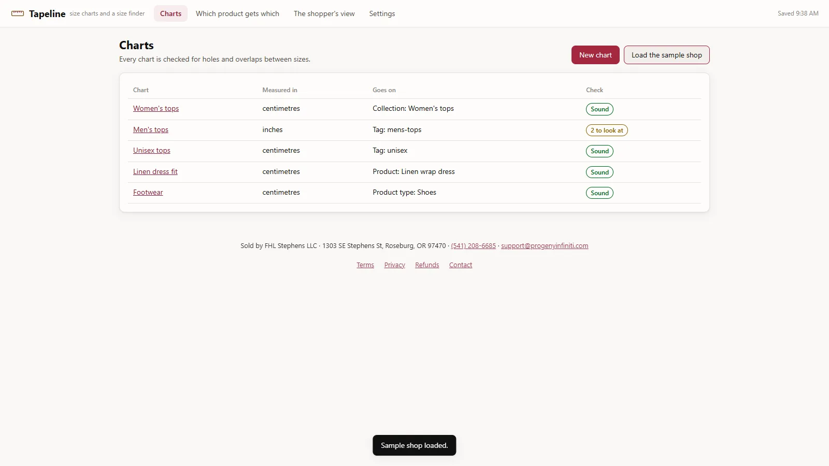Open the Men's tops chart

151,129
